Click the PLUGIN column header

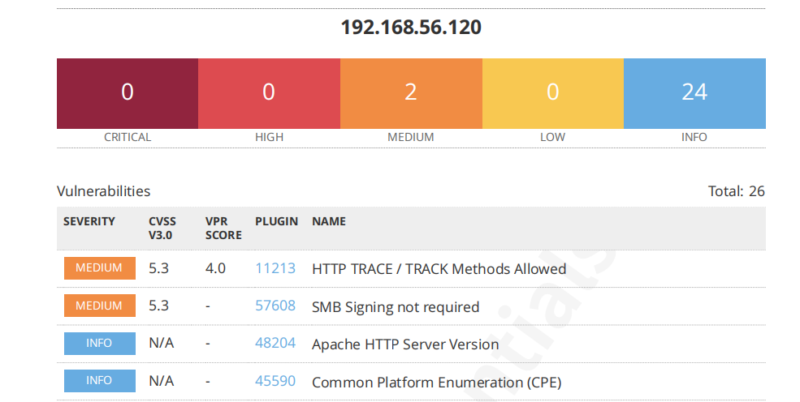276,221
